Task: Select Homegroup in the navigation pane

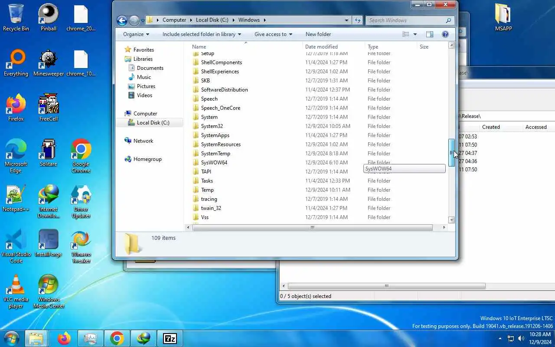Action: pos(147,159)
